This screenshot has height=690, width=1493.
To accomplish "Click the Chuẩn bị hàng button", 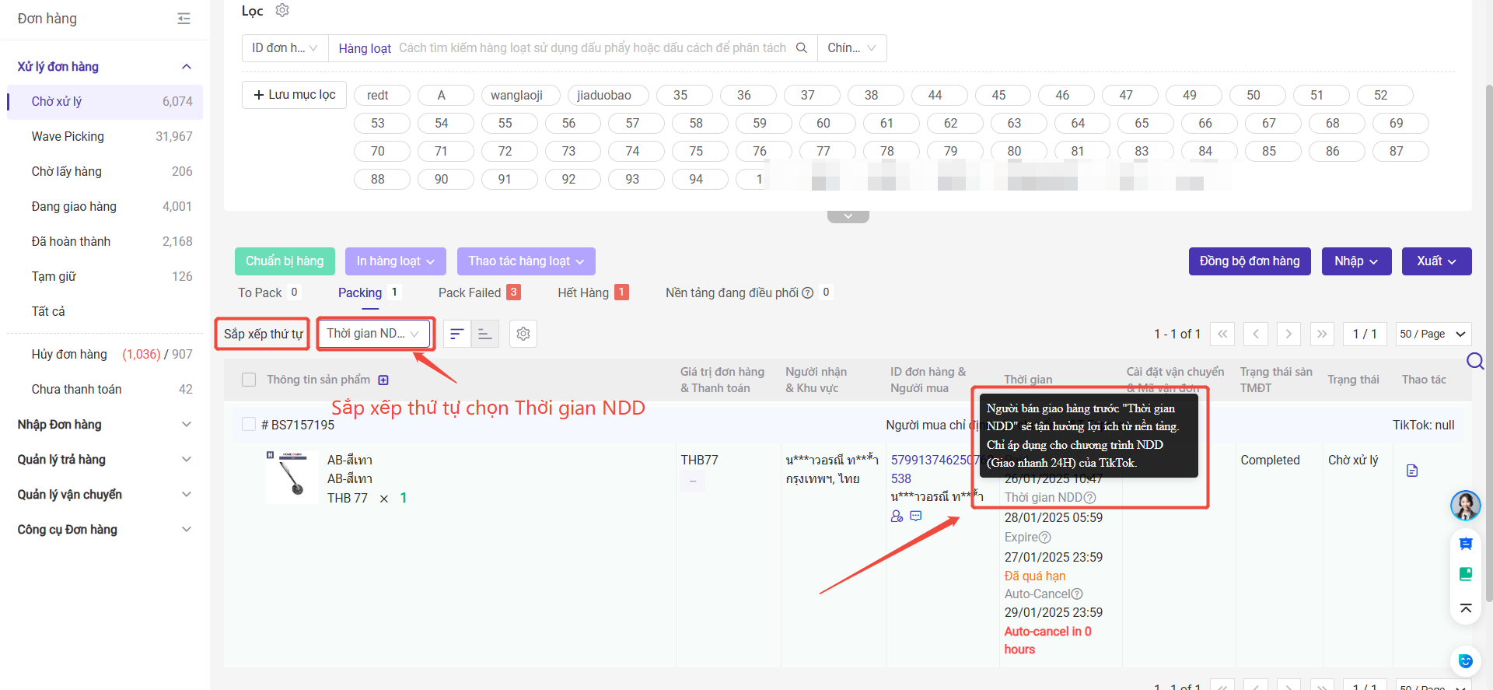I will click(x=285, y=261).
